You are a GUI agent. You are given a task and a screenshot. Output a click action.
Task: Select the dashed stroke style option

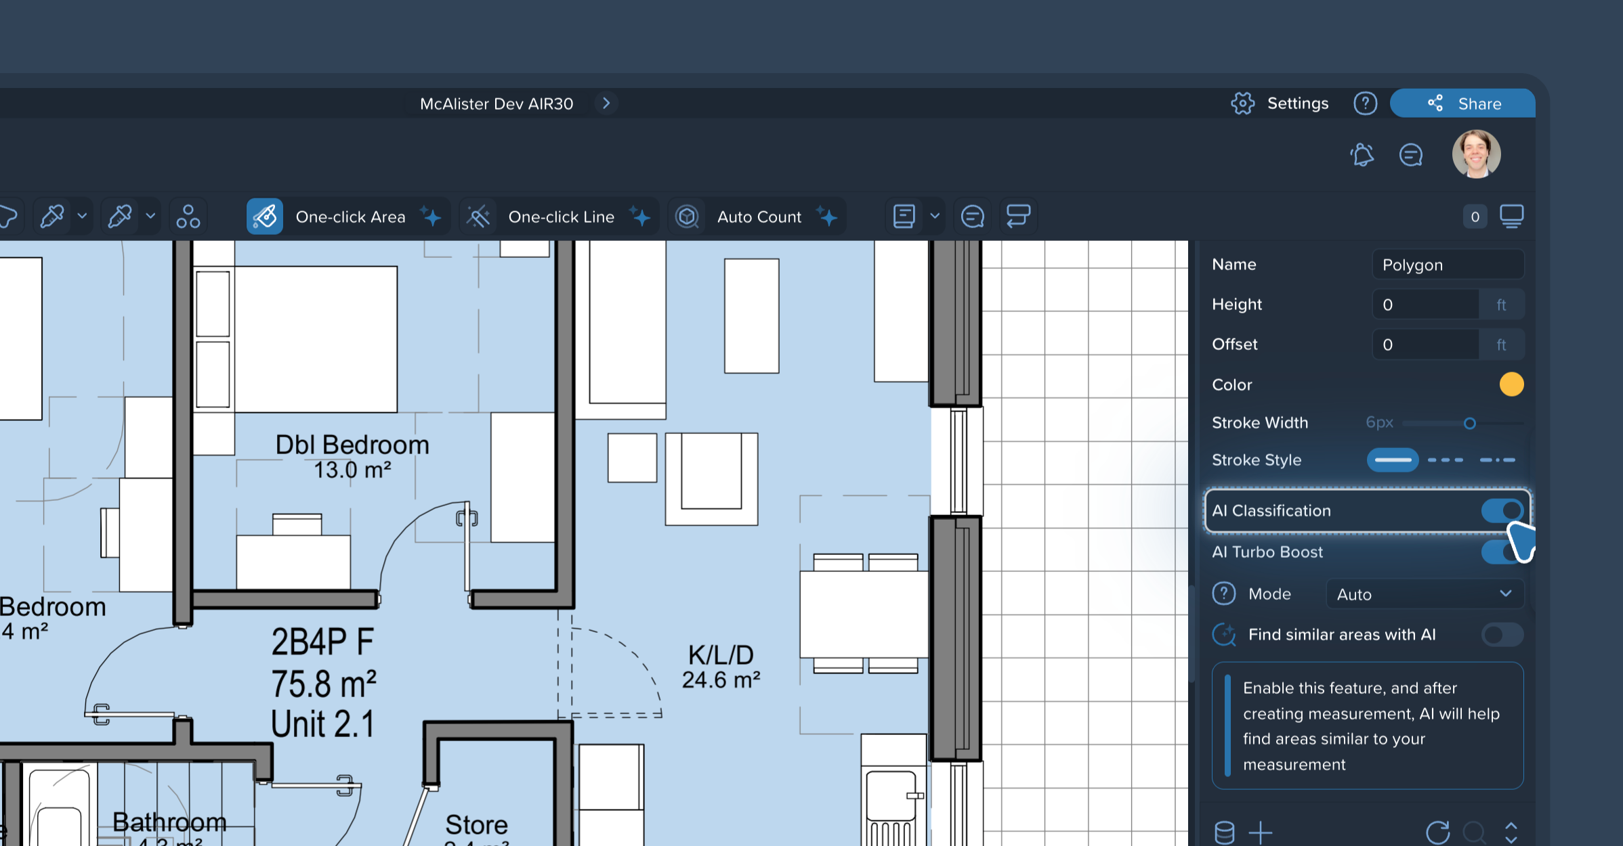[x=1445, y=460]
